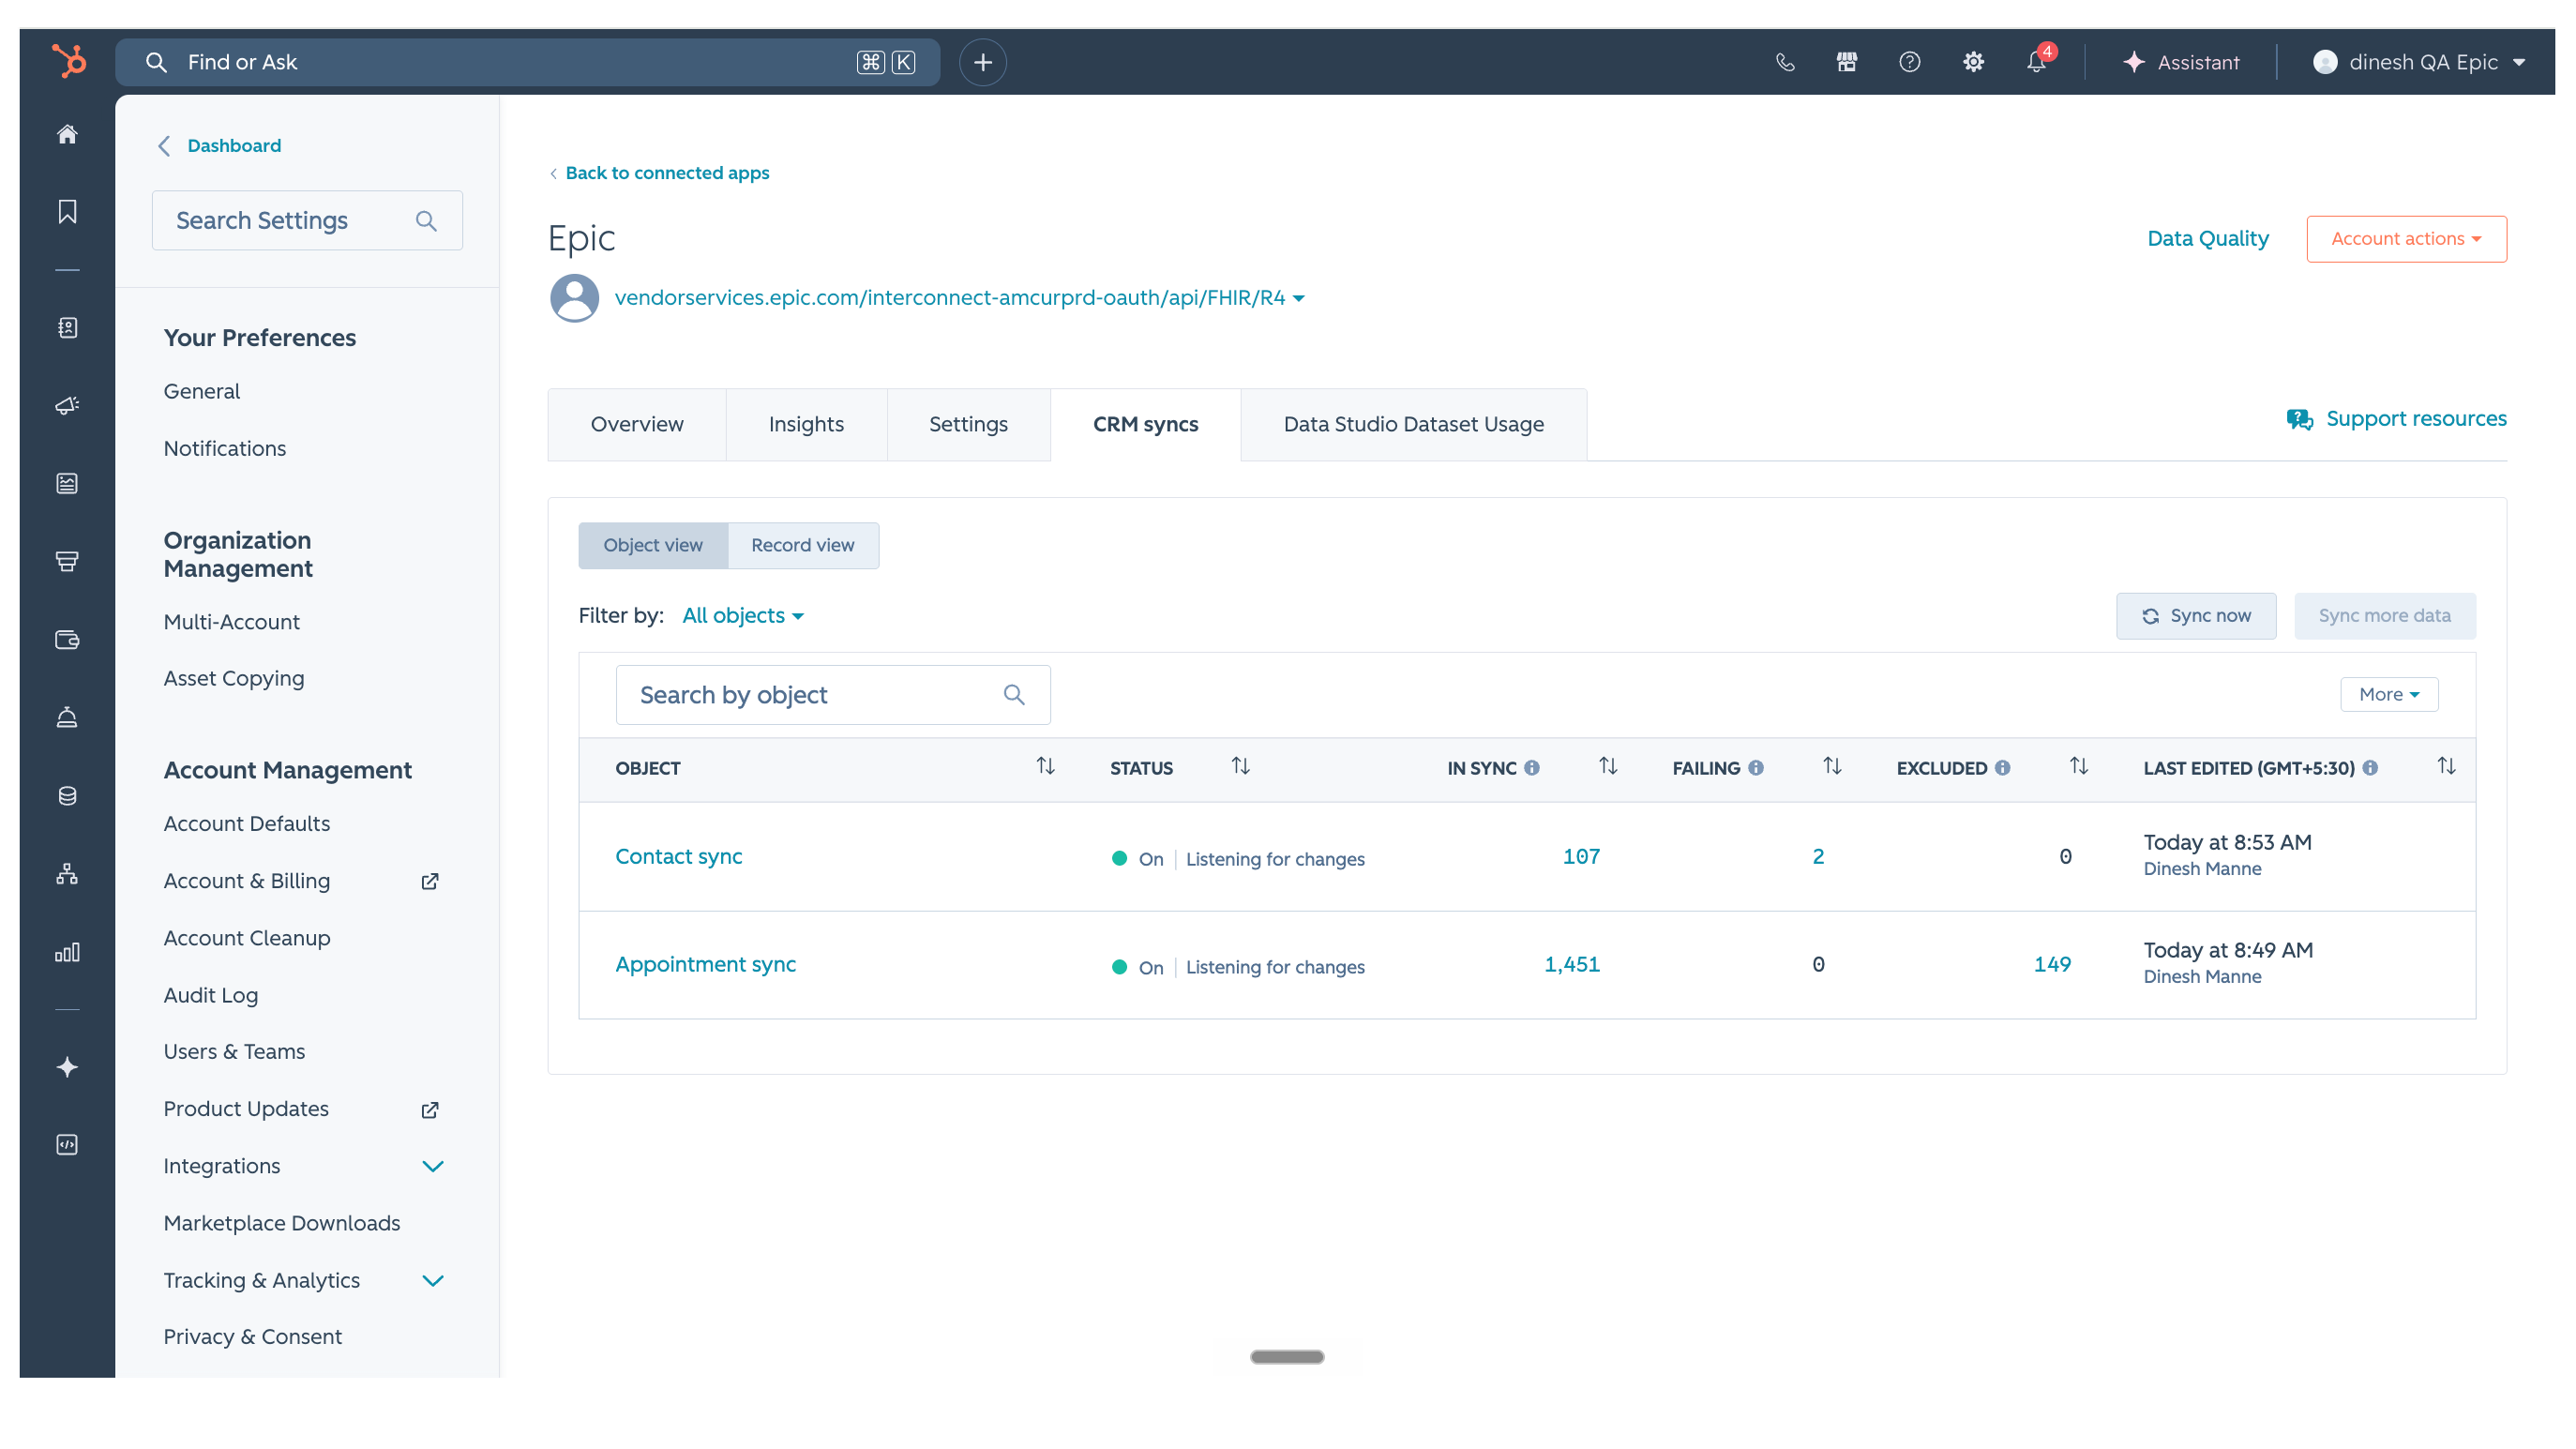Open the Automation hierarchy icon
Screen dimensions: 2576x1449
tap(67, 874)
